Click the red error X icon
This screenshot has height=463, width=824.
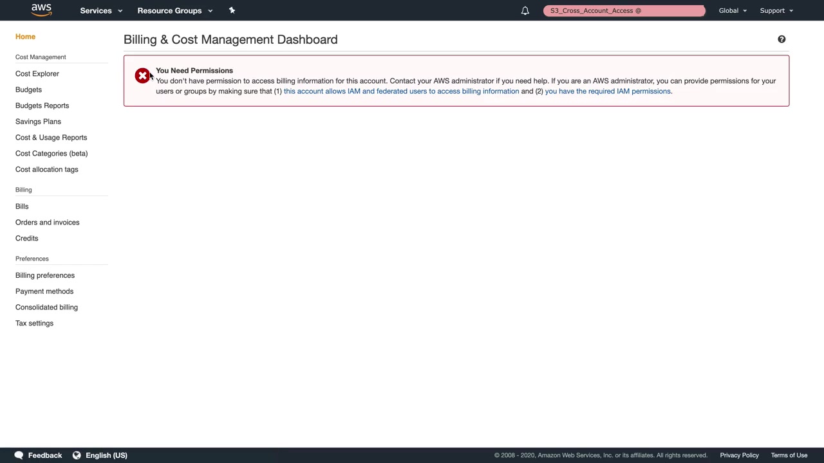coord(142,75)
